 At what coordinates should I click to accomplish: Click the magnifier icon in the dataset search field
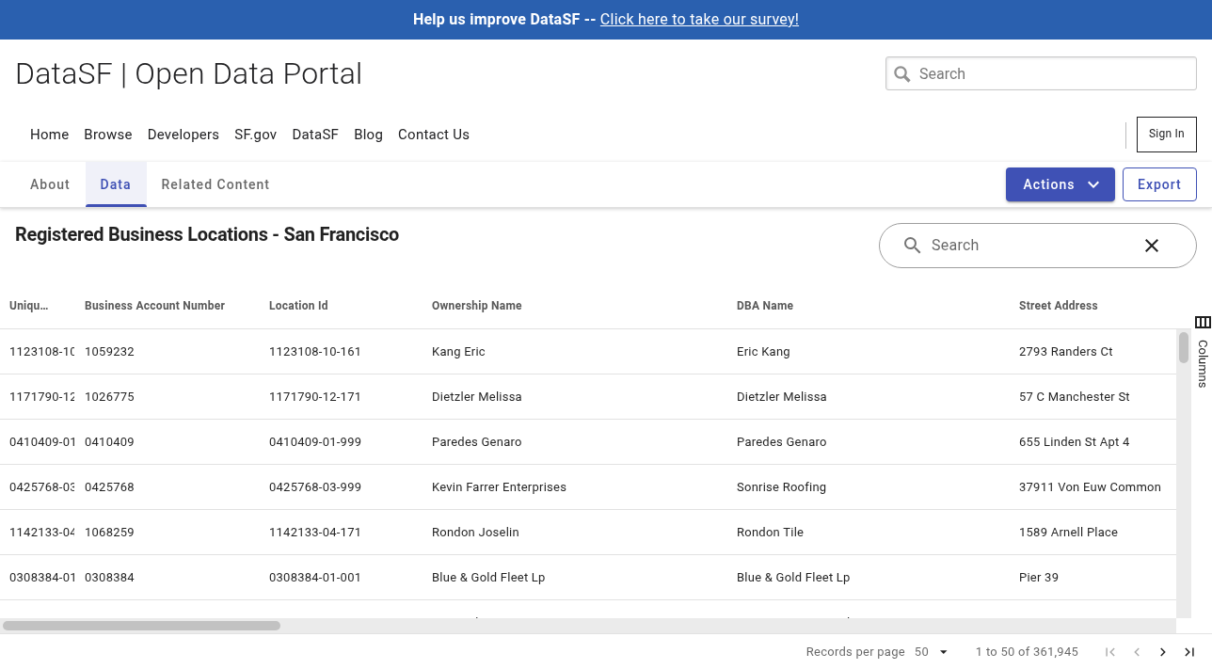pos(912,246)
